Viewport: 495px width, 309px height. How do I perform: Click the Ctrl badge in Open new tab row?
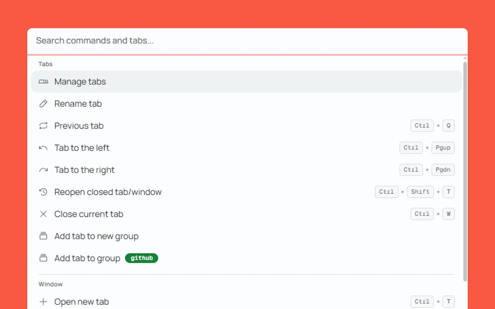(422, 302)
